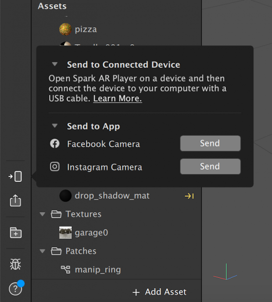272x302 pixels.
Task: Click the bug report icon
Action: 15,264
